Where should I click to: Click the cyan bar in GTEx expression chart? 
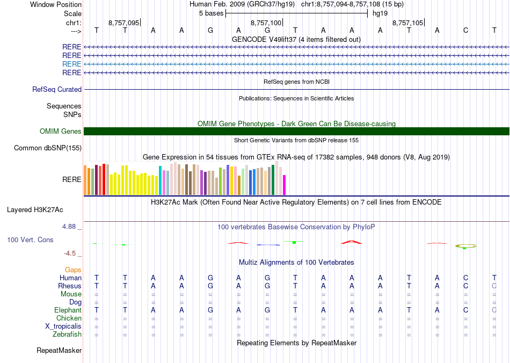[x=161, y=180]
